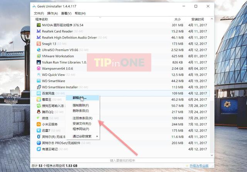247x172 pixels.
Task: Click the NVIDIA graphics driver icon
Action: (39, 25)
